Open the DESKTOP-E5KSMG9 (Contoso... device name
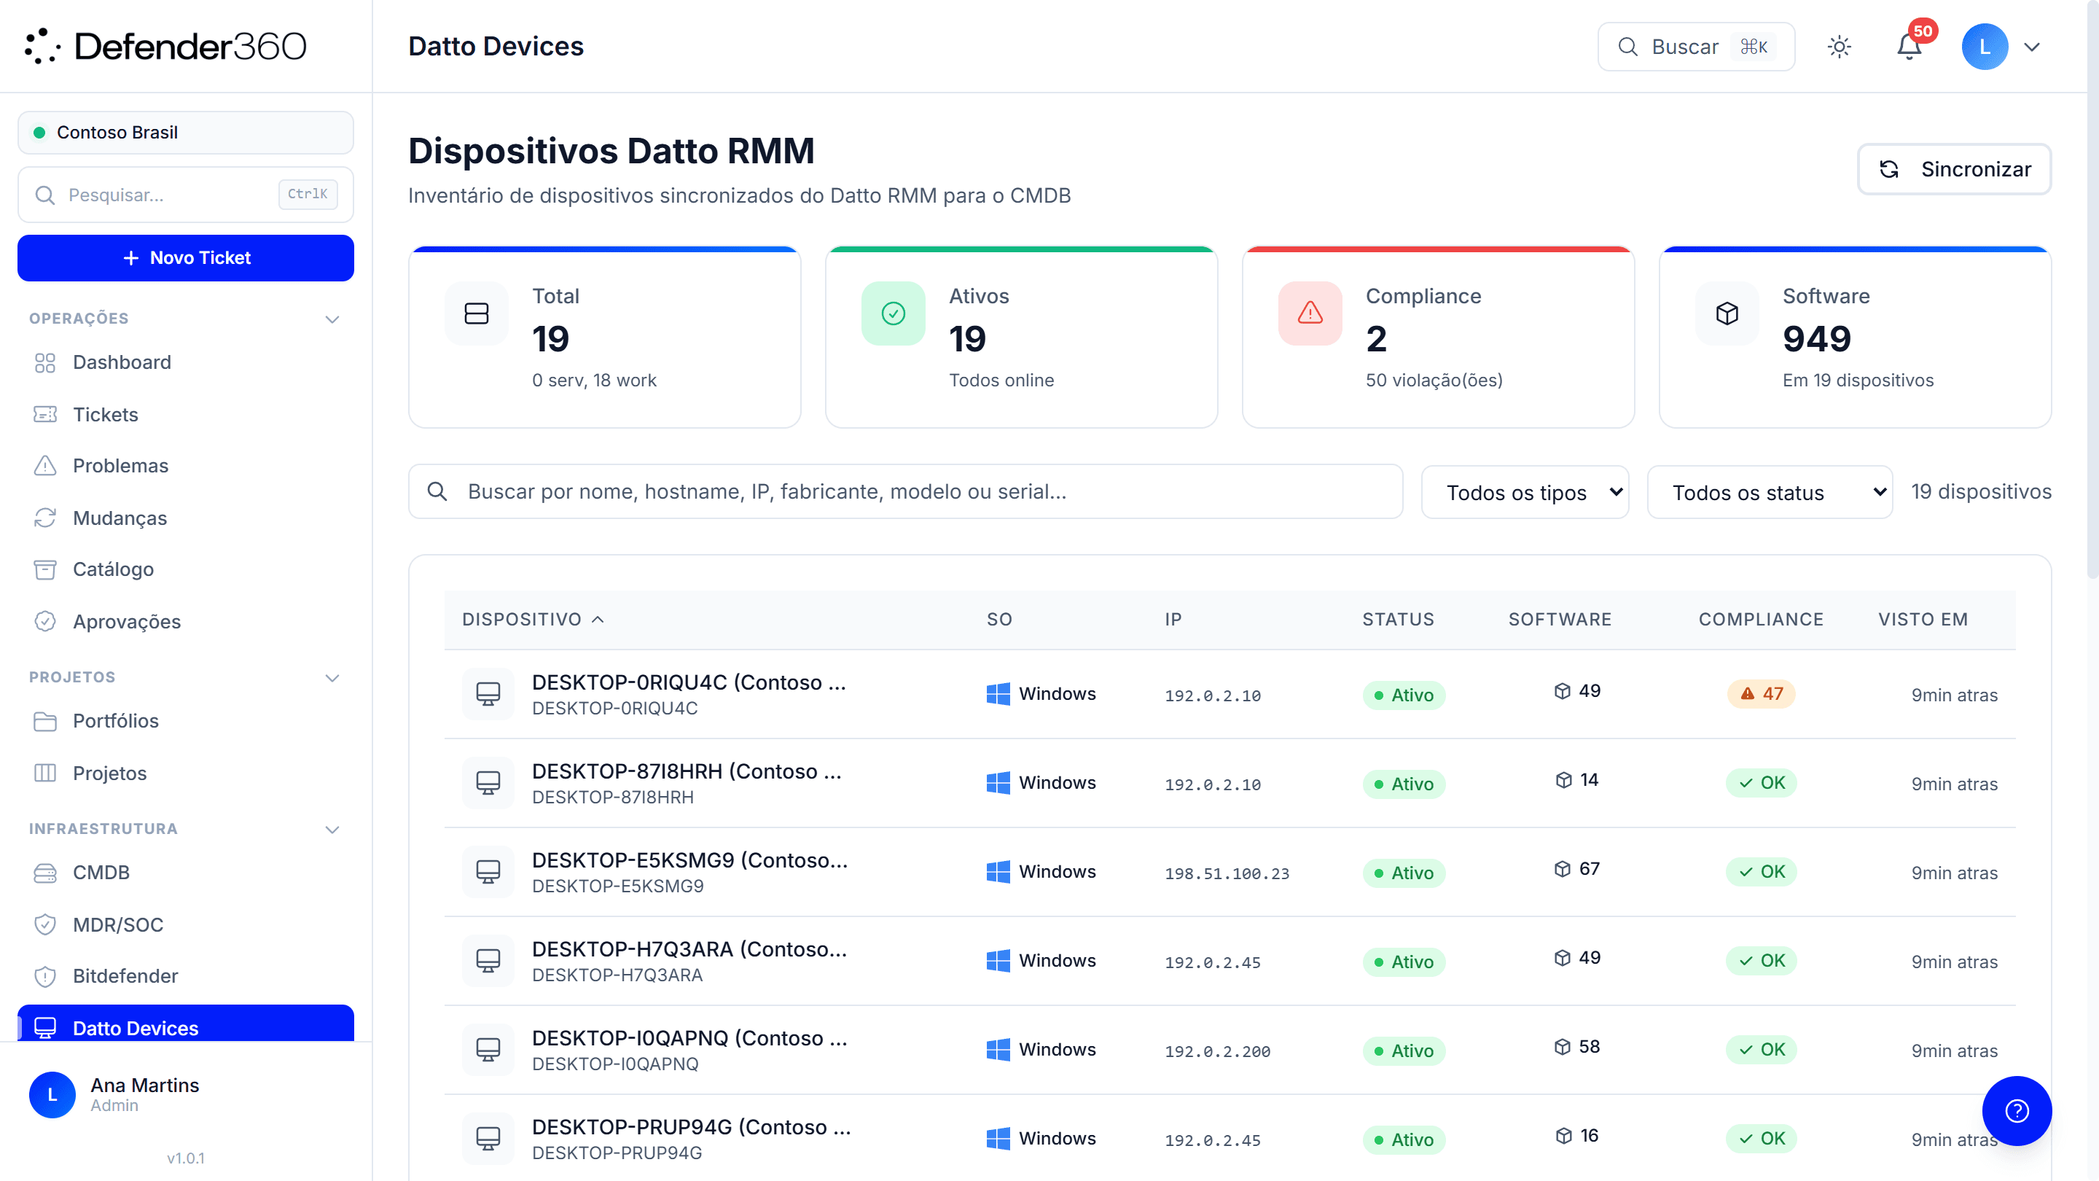This screenshot has width=2099, height=1181. [690, 860]
